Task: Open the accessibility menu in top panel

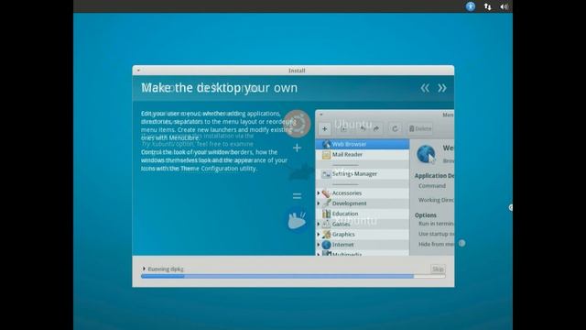Action: 470,6
